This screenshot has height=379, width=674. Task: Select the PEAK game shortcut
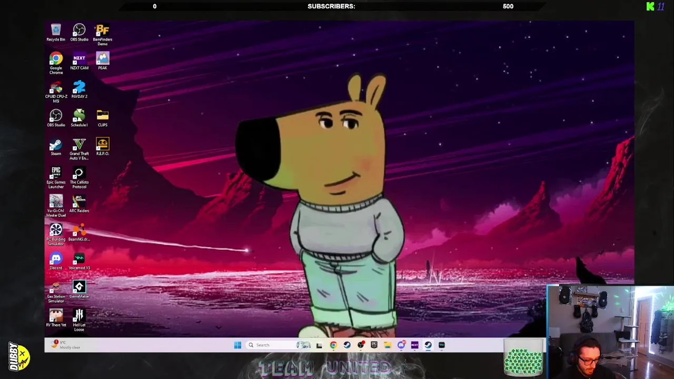[x=102, y=61]
